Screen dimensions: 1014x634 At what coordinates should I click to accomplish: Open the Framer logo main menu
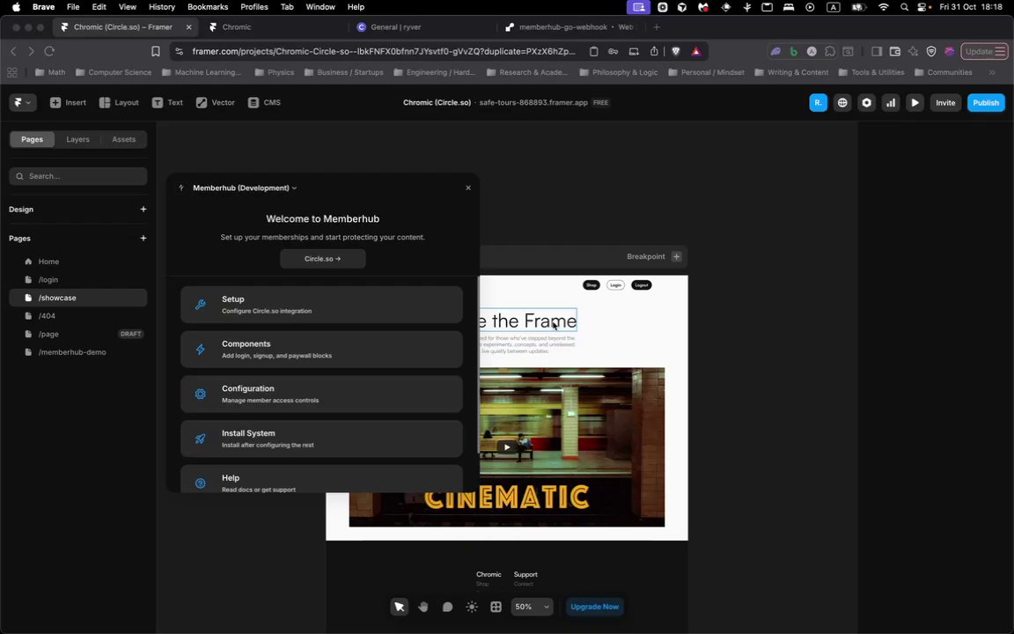click(x=23, y=102)
